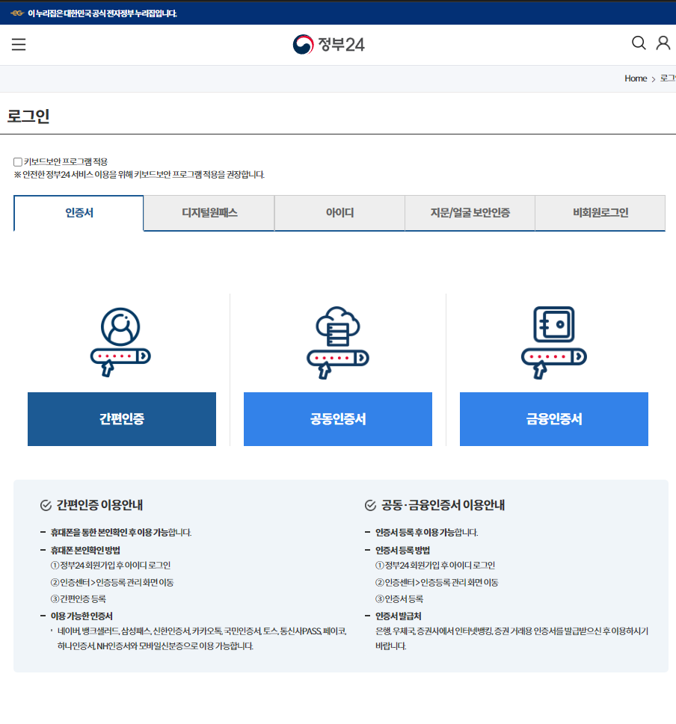The height and width of the screenshot is (724, 676).
Task: Switch to the 비회원로그인 tab
Action: click(x=600, y=213)
